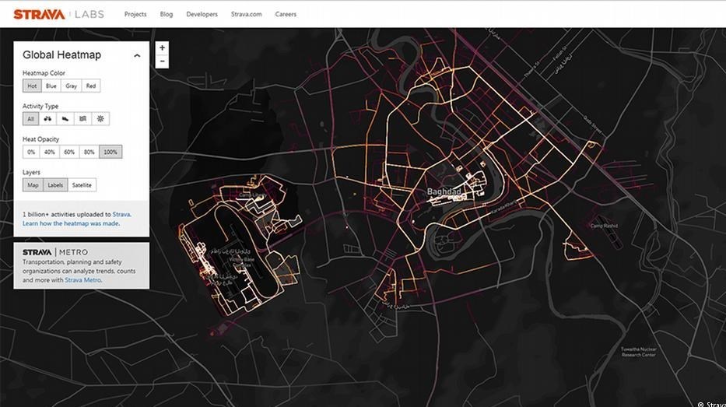726x407 pixels.
Task: Open the Developers page
Action: click(202, 14)
